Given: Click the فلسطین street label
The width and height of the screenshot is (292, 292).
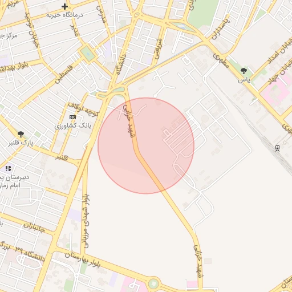Looking at the screenshot, I should coord(64,74).
